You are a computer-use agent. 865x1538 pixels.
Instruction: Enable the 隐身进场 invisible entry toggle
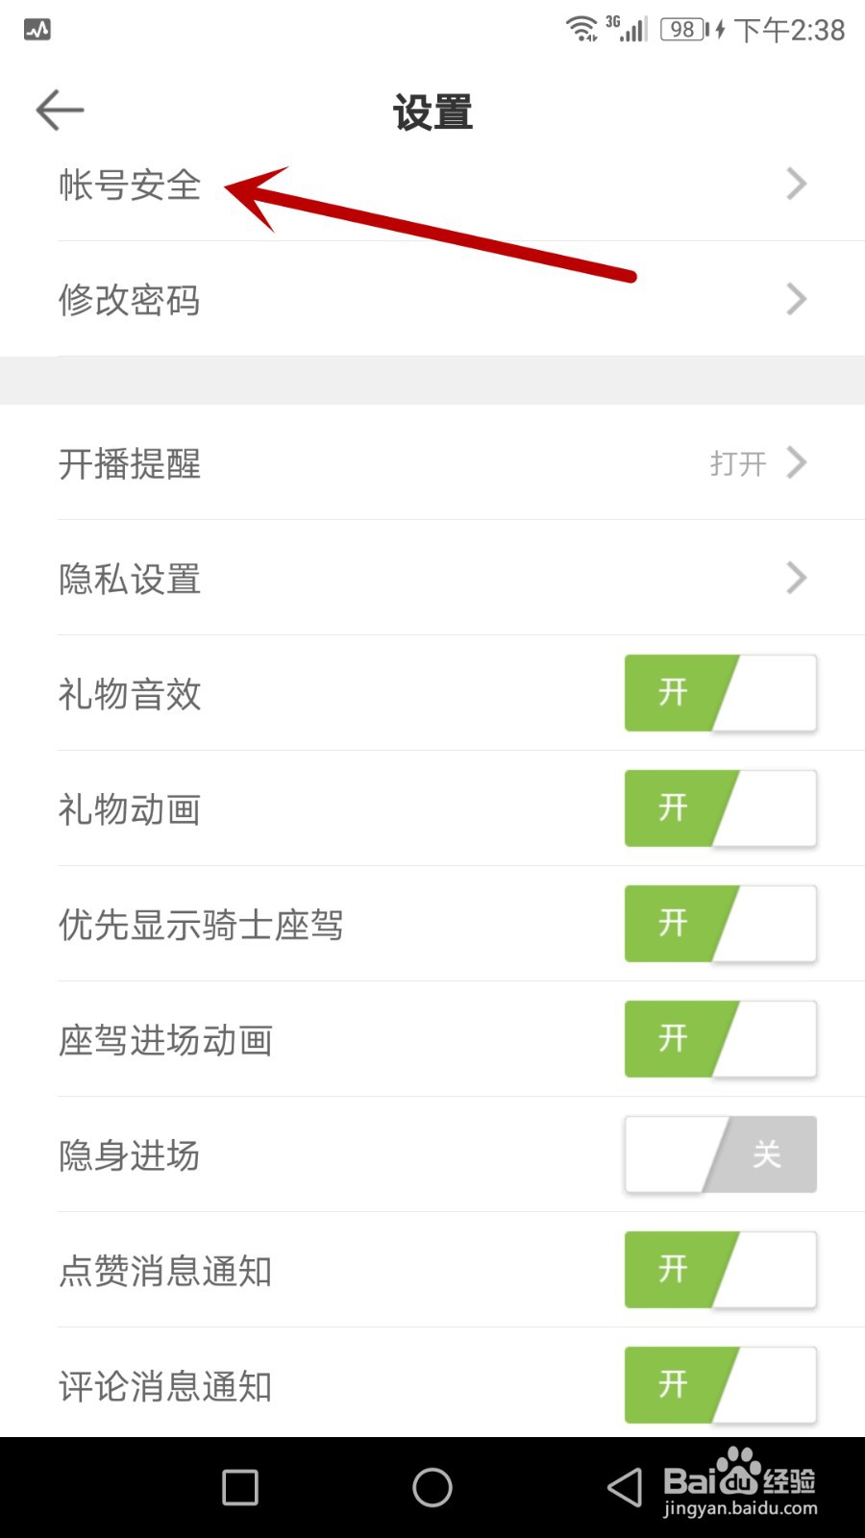click(x=720, y=1154)
